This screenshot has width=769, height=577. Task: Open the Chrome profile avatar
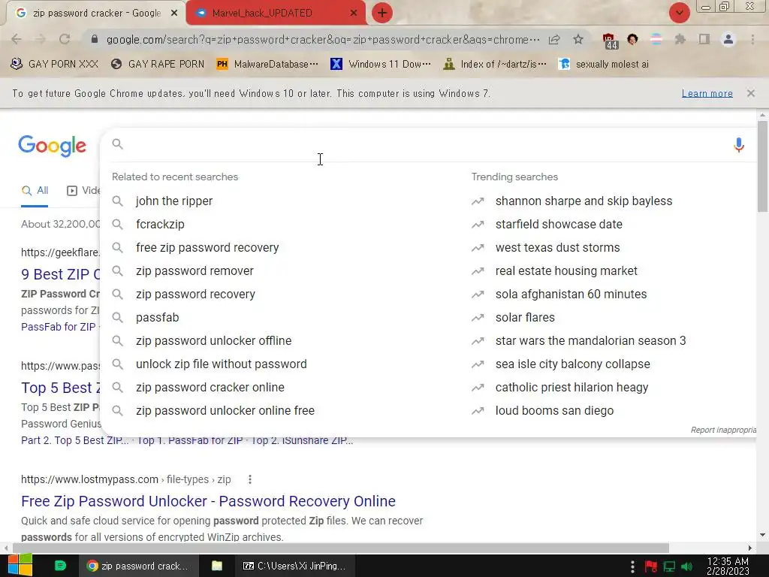728,39
